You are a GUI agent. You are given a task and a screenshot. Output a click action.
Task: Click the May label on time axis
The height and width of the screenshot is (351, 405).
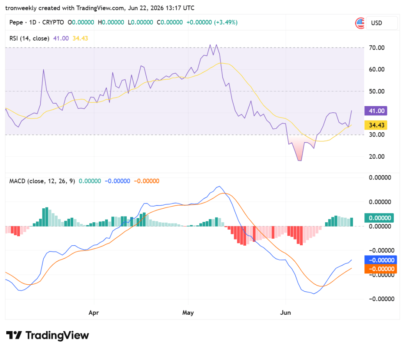point(188,313)
